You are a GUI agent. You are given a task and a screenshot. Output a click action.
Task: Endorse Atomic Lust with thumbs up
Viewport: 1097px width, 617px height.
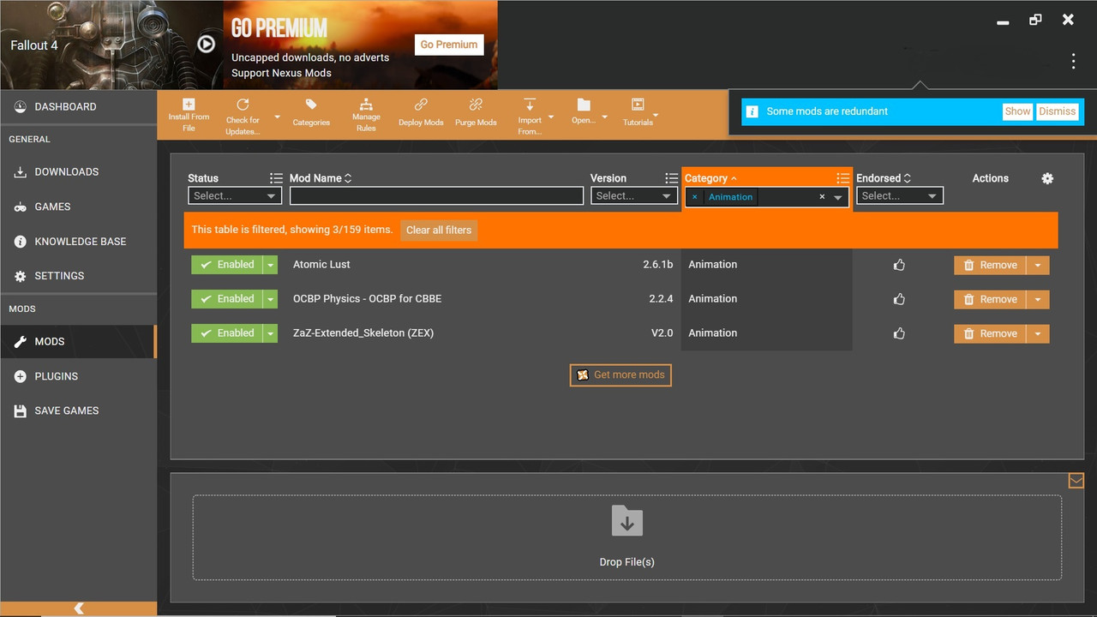899,265
